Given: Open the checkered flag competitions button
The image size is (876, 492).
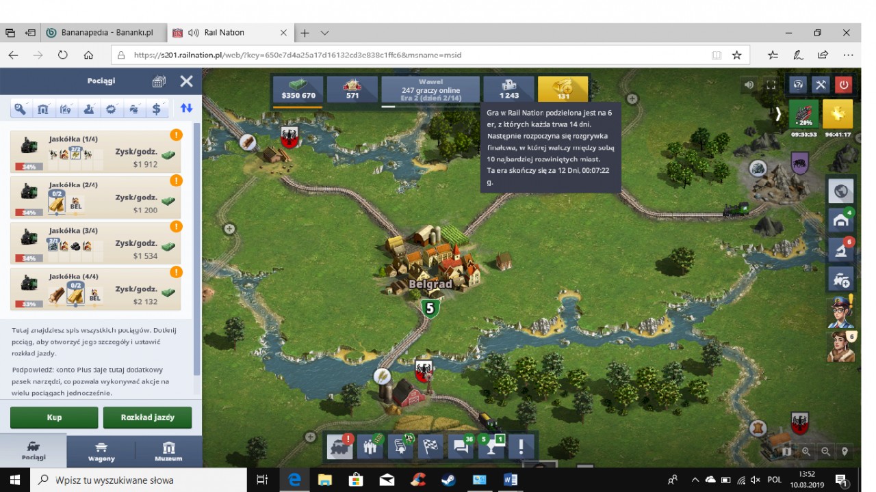Looking at the screenshot, I should [430, 447].
